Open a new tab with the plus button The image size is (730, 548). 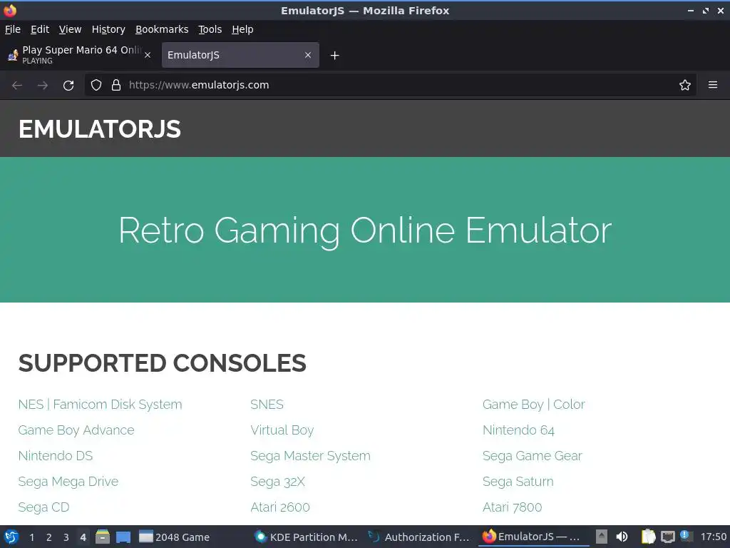coord(335,56)
